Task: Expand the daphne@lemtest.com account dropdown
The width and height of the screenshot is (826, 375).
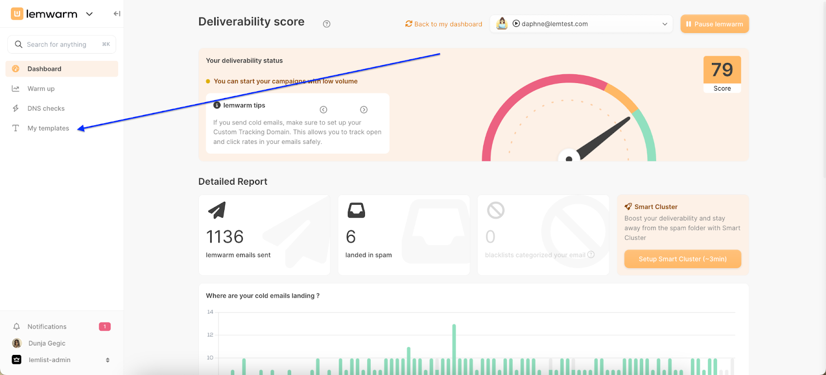Action: (664, 24)
